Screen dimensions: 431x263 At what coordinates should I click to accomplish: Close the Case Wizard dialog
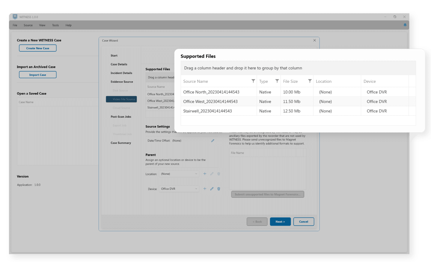(x=314, y=40)
